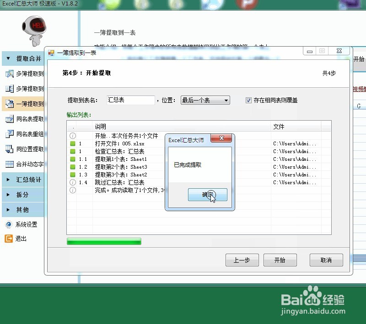Click the 同名表提取 sidebar icon
366x324 pixels.
point(10,119)
